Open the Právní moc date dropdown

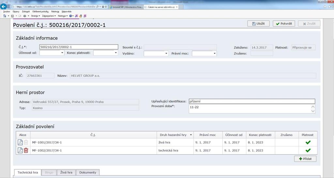215,53
